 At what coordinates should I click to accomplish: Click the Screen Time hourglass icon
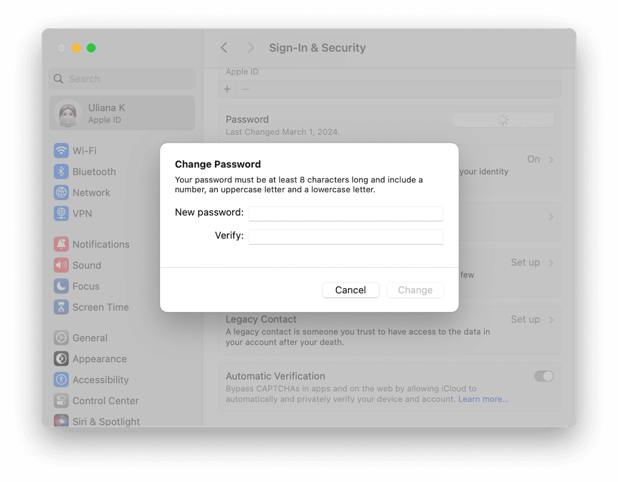point(61,307)
